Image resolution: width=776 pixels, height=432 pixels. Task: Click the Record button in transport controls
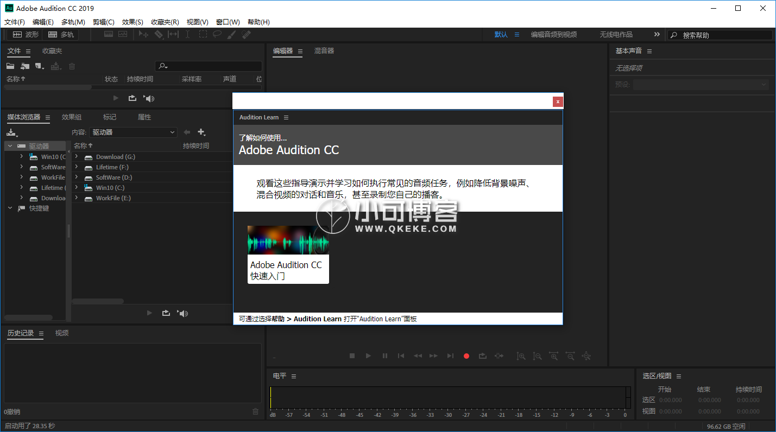[x=466, y=356]
